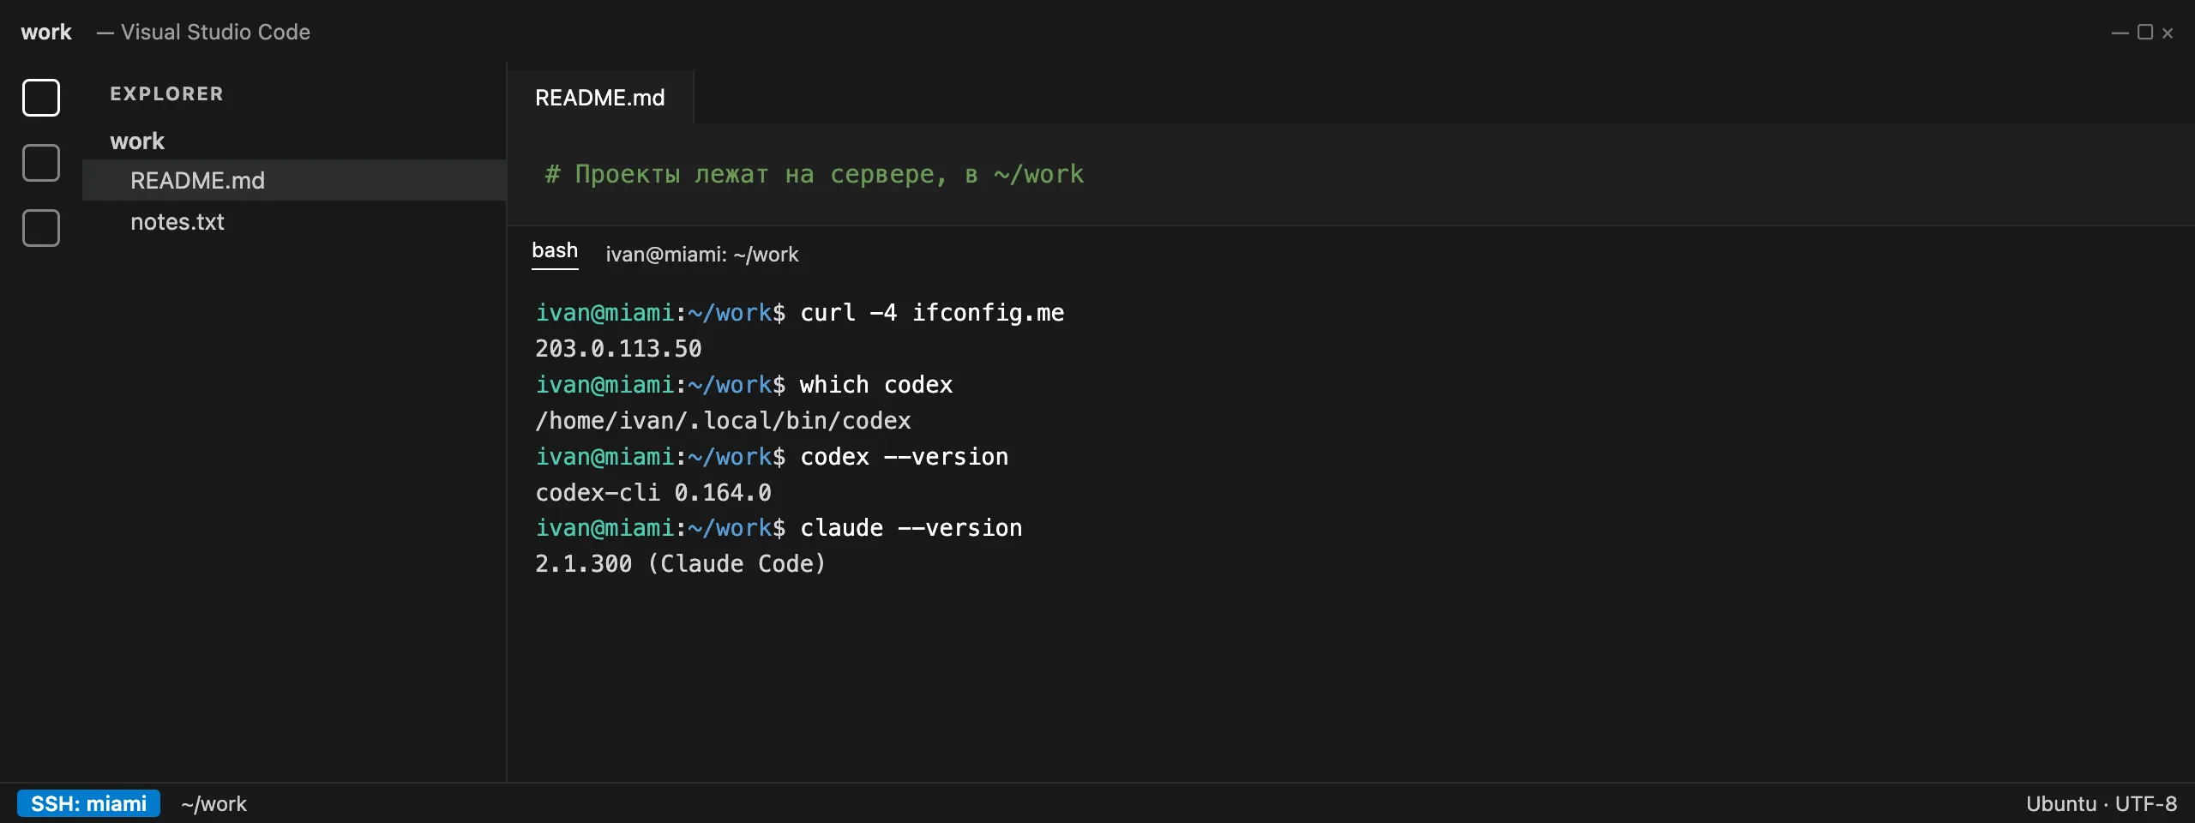Close the VS Code window

click(x=2168, y=33)
